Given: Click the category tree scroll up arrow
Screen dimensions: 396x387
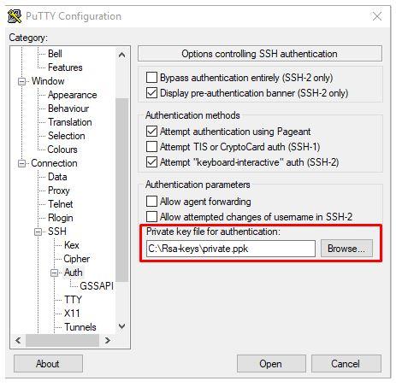Looking at the screenshot, I should point(121,55).
